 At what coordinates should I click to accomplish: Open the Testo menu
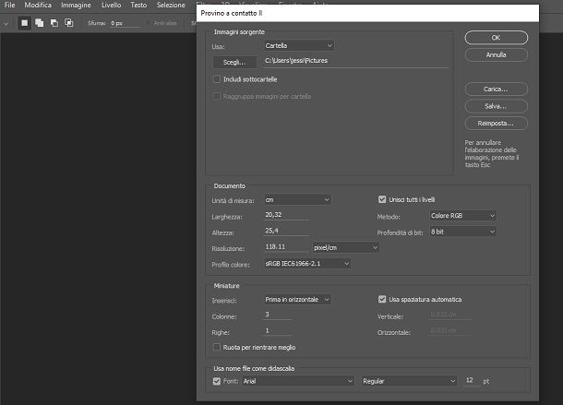coord(138,5)
